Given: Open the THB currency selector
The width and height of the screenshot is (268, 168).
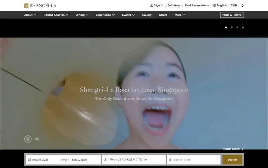Looking at the screenshot, I should tap(234, 5).
